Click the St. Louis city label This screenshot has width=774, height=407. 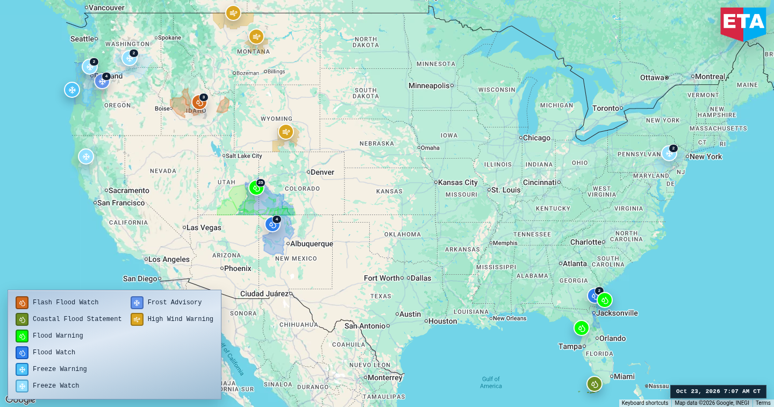(x=506, y=190)
